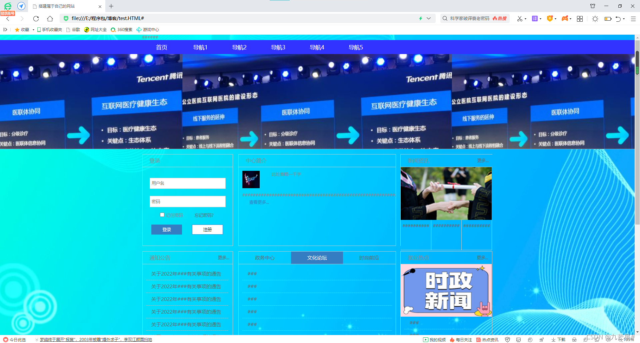
Task: Expand the wallet shield dropdown arrow
Action: [x=556, y=19]
